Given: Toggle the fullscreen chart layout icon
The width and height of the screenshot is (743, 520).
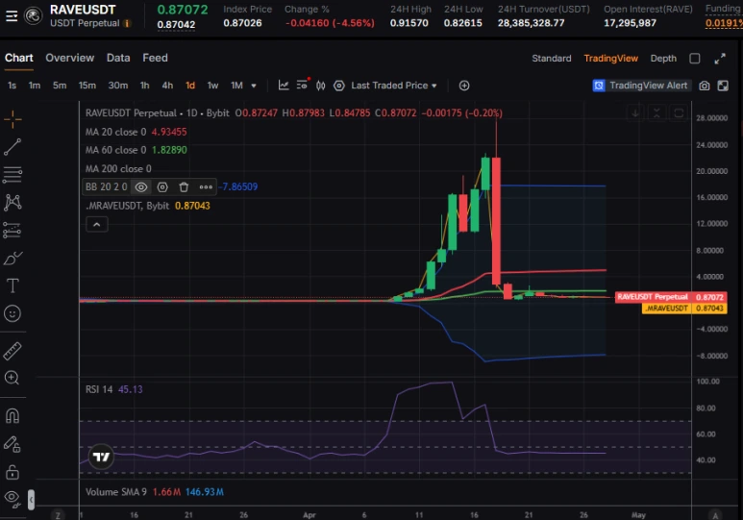Looking at the screenshot, I should (x=723, y=86).
